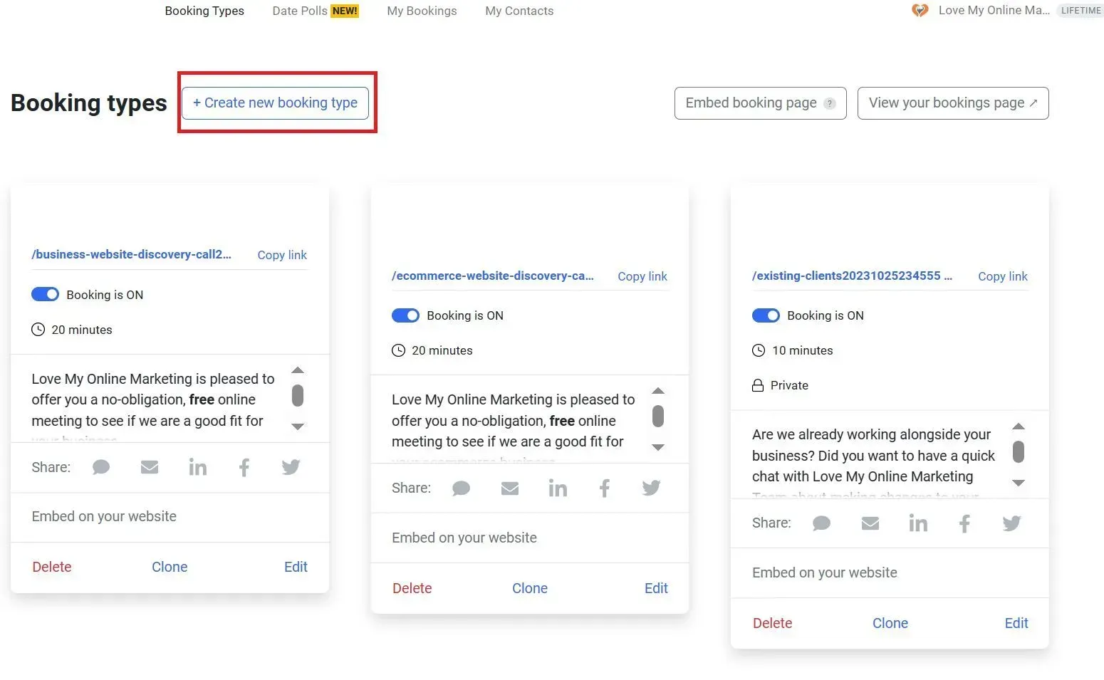Share ecommerce-website-discovery booking via chat message icon

pos(462,488)
